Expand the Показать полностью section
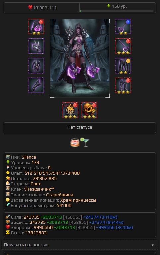 (80, 245)
